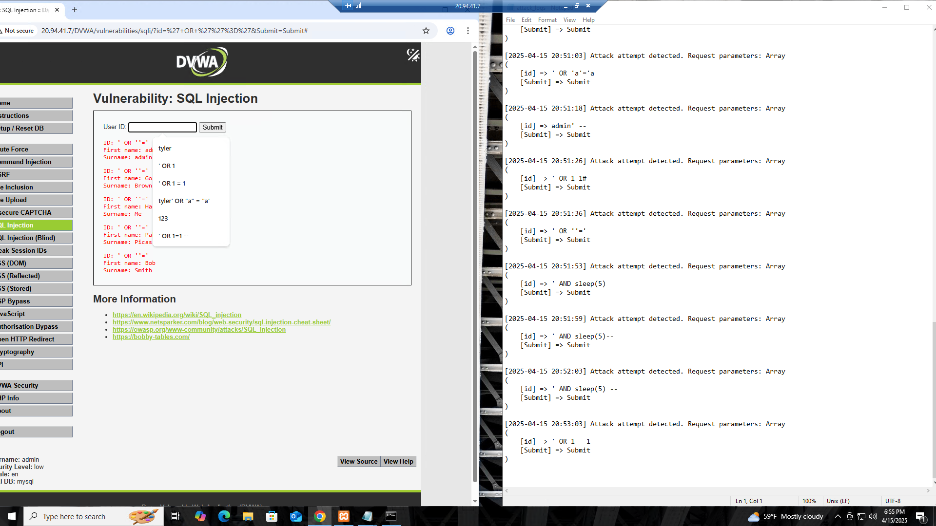Open XAMPP from the taskbar

[x=344, y=516]
